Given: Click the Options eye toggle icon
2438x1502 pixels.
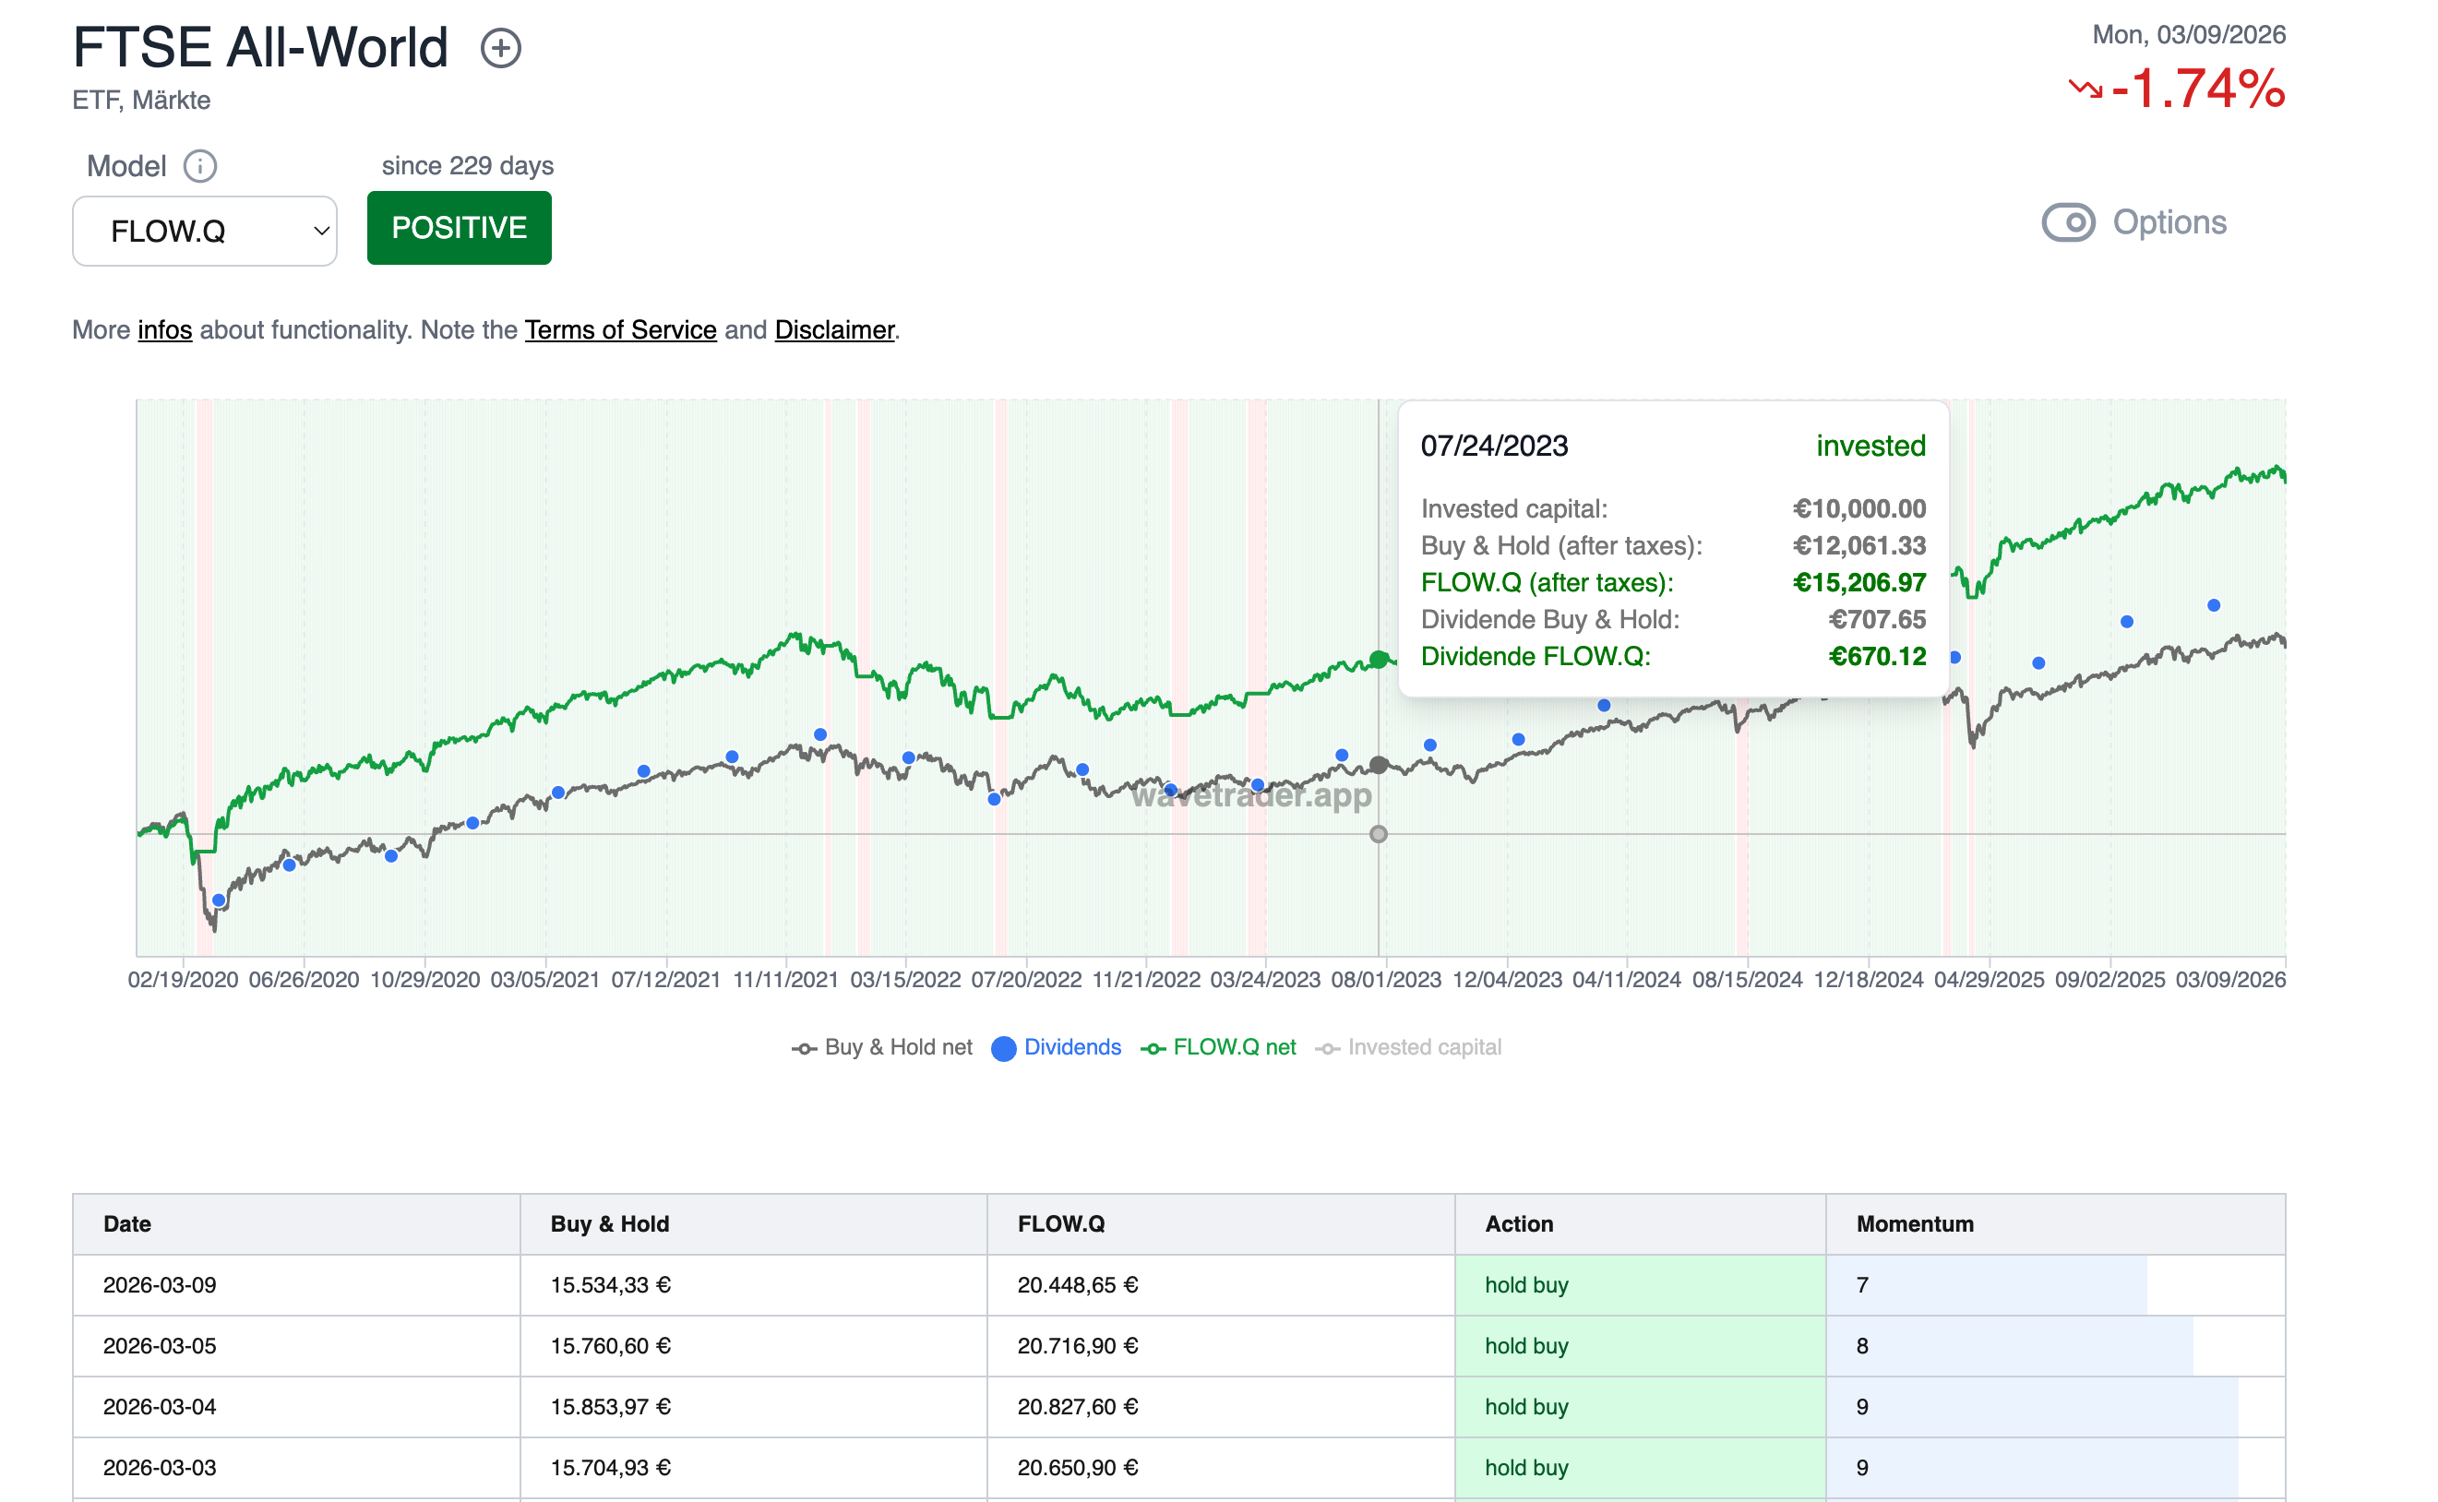Looking at the screenshot, I should [x=2069, y=222].
